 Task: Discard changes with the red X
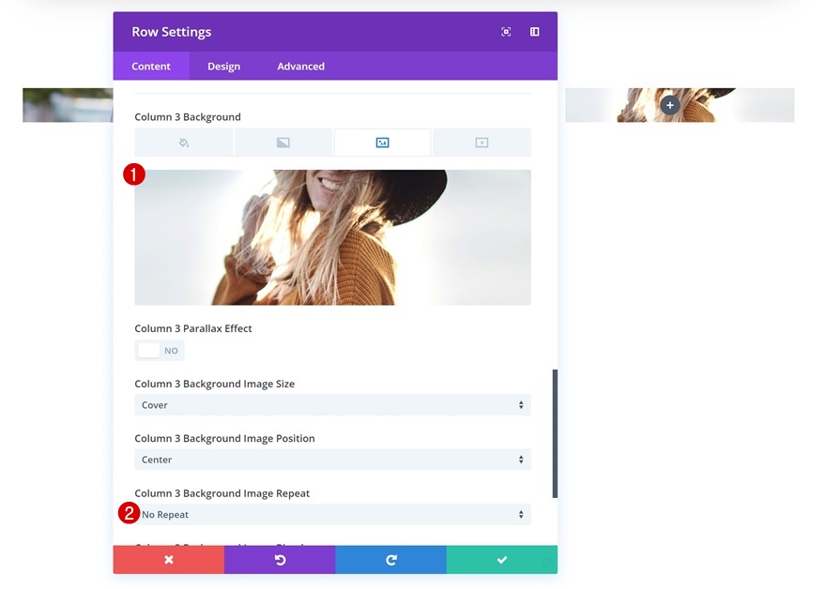pyautogui.click(x=168, y=560)
